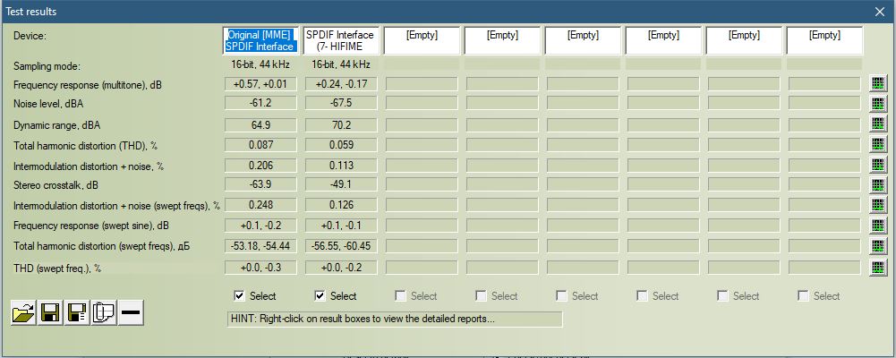Click THD swept freq value +0.0, -0.2
896x358 pixels.
[x=341, y=268]
